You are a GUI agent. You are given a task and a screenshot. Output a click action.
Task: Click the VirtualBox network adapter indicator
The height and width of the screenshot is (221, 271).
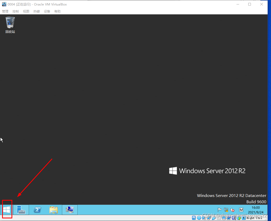click(x=209, y=218)
